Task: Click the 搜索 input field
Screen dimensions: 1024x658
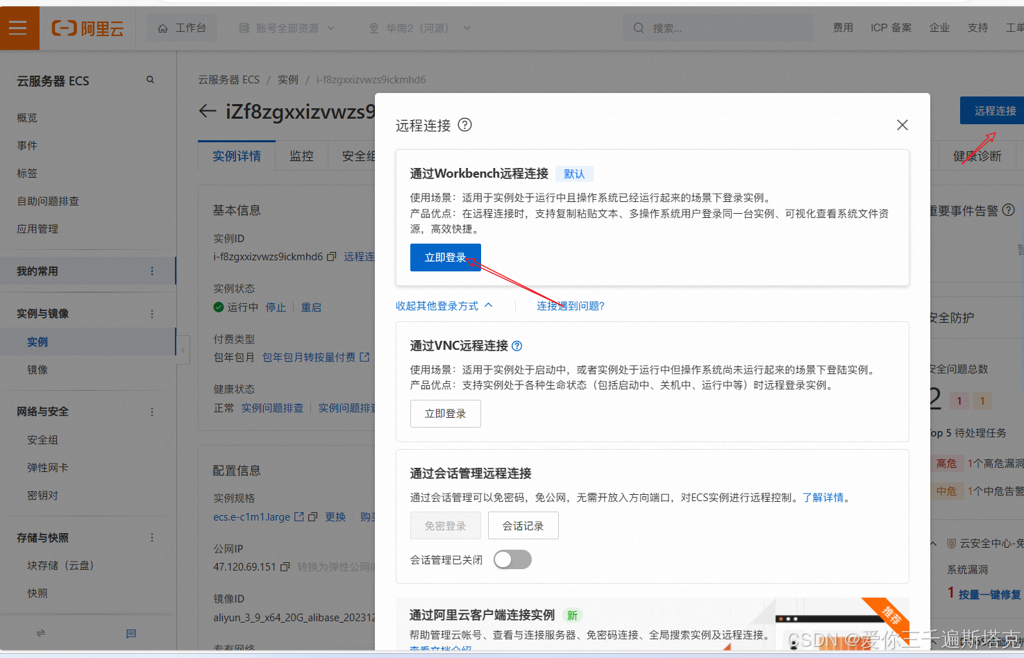Action: (718, 28)
